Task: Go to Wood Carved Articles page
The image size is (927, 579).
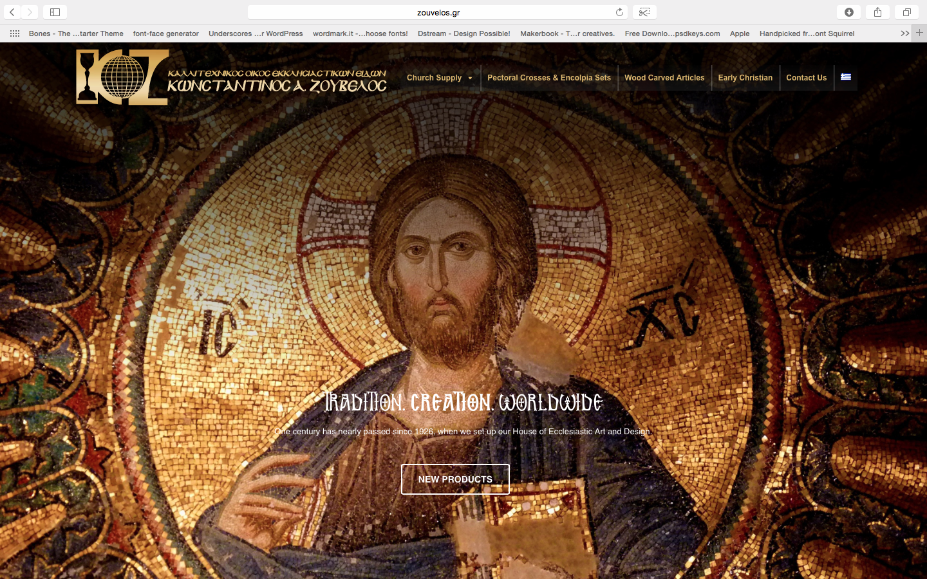Action: pyautogui.click(x=664, y=78)
